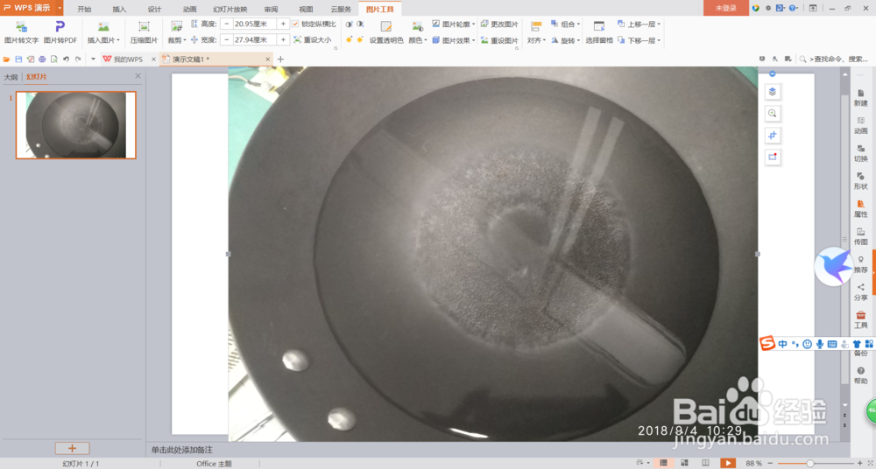The width and height of the screenshot is (876, 469).
Task: Switch to 大纲 outline panel tab
Action: pos(11,76)
